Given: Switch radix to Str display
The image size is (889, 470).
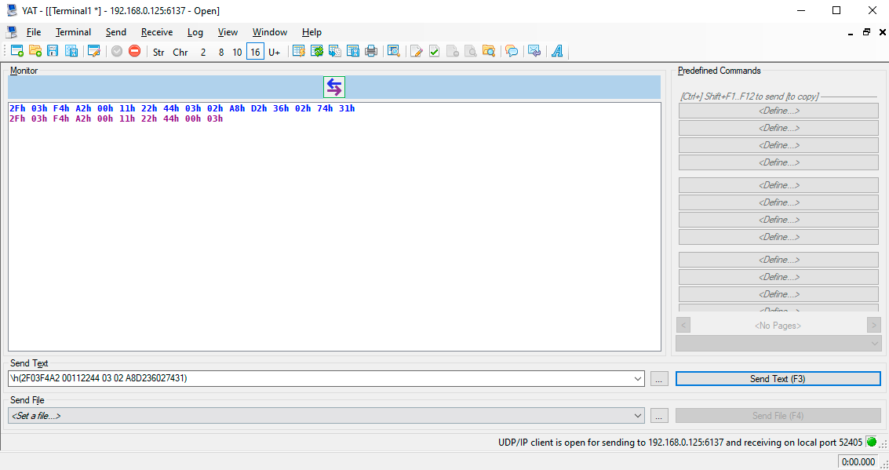Looking at the screenshot, I should click(158, 52).
